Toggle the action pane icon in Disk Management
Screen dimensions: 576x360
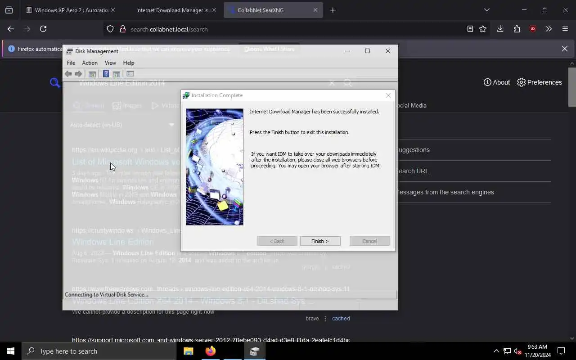(x=116, y=74)
